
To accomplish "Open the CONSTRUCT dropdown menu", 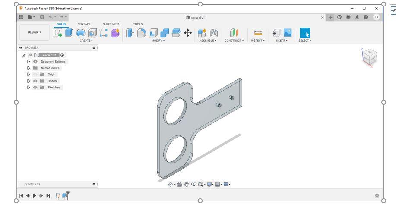I will point(234,41).
